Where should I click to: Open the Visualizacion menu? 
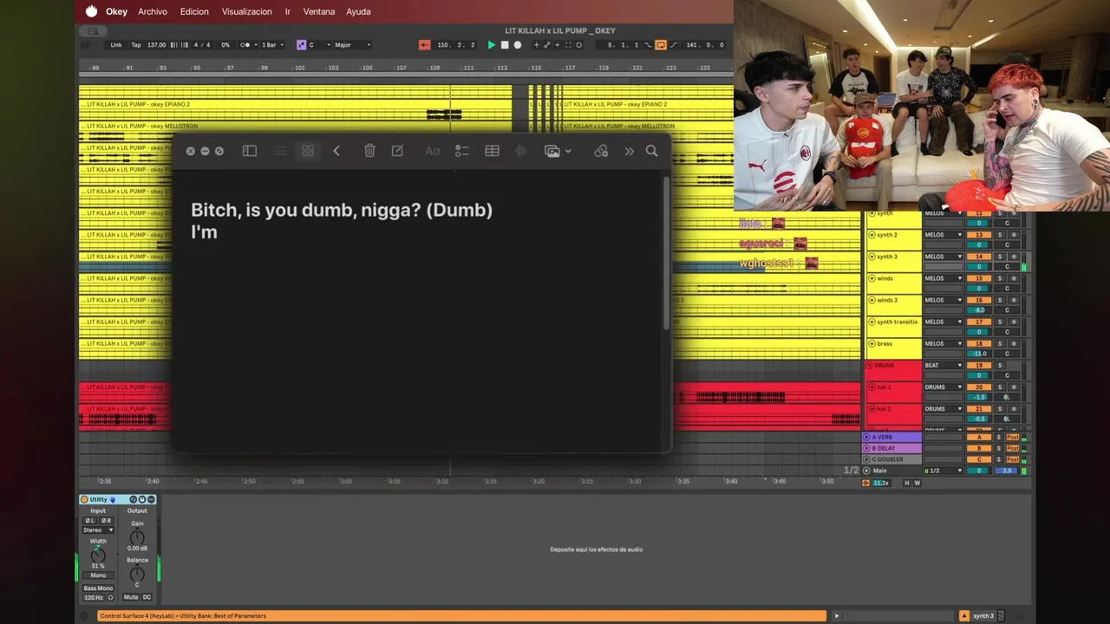tap(246, 11)
